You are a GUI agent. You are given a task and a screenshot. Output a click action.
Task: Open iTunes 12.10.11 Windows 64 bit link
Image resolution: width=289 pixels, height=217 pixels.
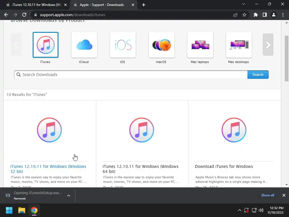(141, 169)
